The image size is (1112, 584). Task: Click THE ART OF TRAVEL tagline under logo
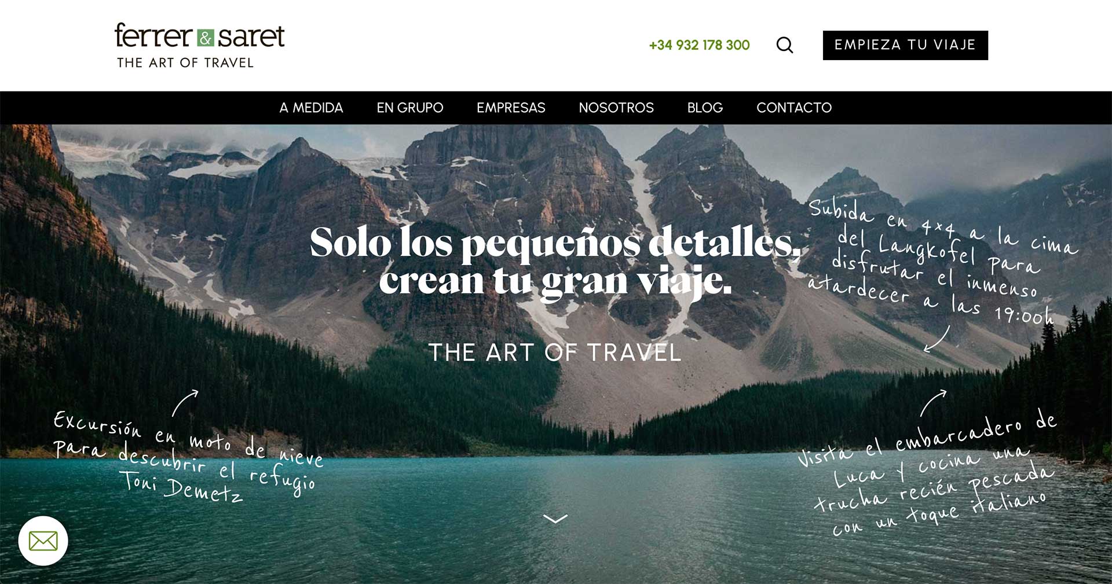pos(185,63)
